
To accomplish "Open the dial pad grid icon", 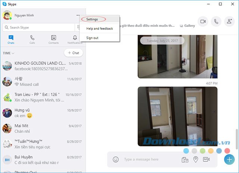I will coord(78,27).
